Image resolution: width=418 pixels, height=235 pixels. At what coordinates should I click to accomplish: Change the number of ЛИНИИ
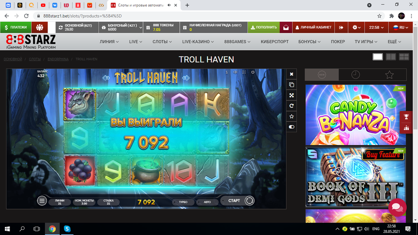[60, 202]
